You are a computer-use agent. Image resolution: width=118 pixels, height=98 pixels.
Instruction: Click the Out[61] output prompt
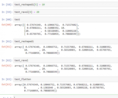coord(7,47)
